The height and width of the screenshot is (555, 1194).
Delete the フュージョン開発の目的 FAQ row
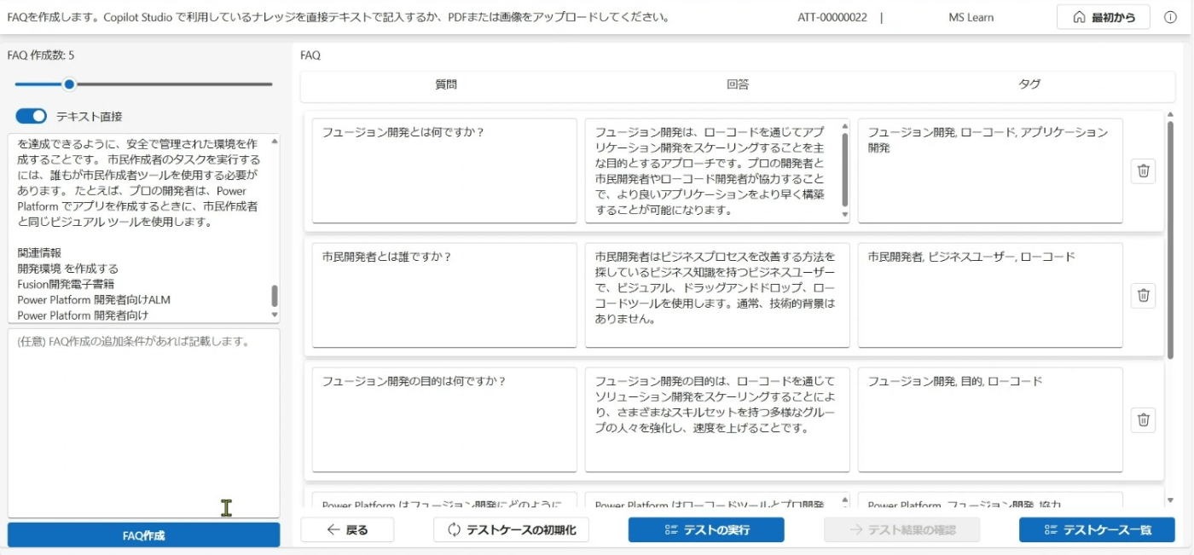click(x=1144, y=419)
